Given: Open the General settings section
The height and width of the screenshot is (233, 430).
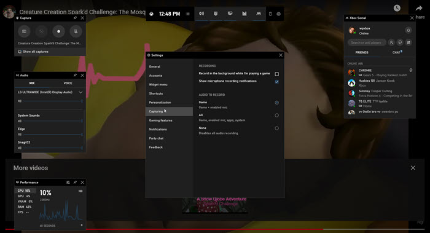Looking at the screenshot, I should (x=169, y=66).
